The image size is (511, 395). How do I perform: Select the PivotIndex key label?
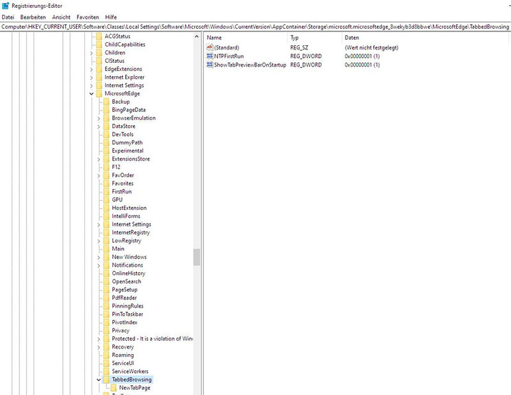pyautogui.click(x=125, y=322)
